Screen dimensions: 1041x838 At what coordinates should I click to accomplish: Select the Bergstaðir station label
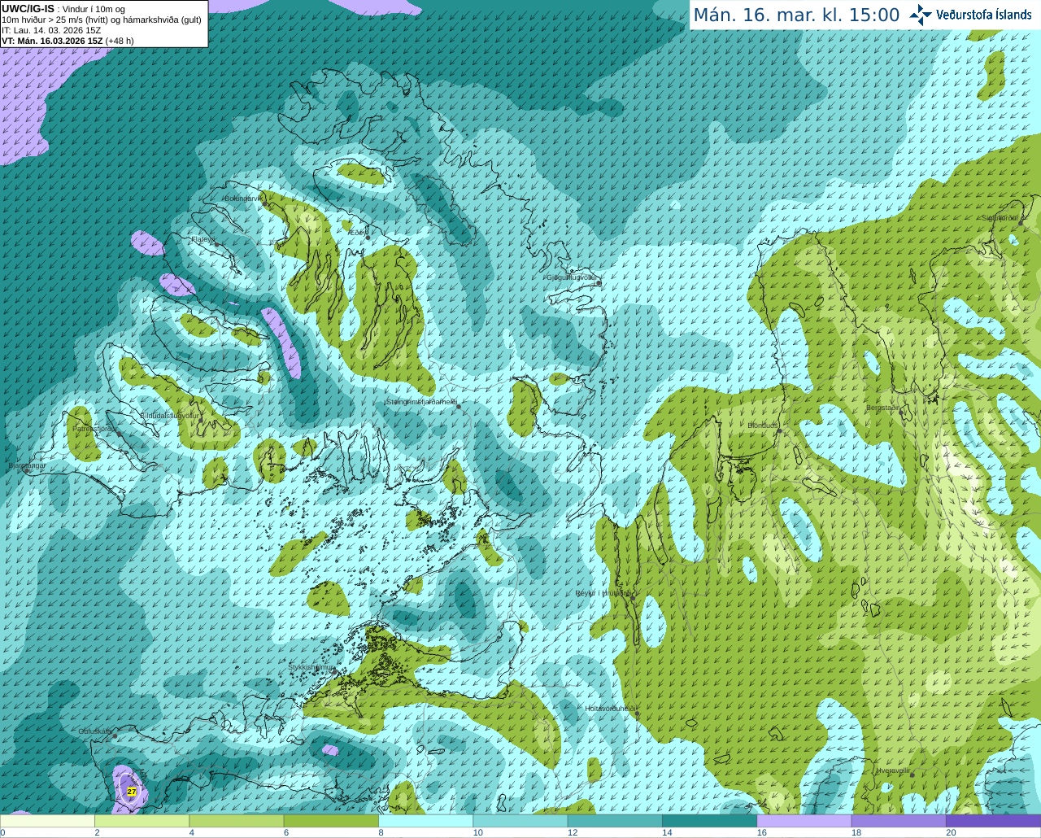pos(884,408)
